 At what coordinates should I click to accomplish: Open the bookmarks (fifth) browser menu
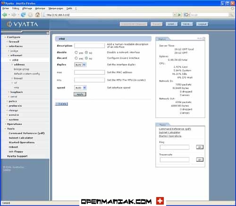[56, 8]
